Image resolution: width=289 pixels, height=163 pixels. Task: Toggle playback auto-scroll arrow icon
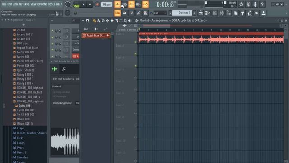[125, 13]
